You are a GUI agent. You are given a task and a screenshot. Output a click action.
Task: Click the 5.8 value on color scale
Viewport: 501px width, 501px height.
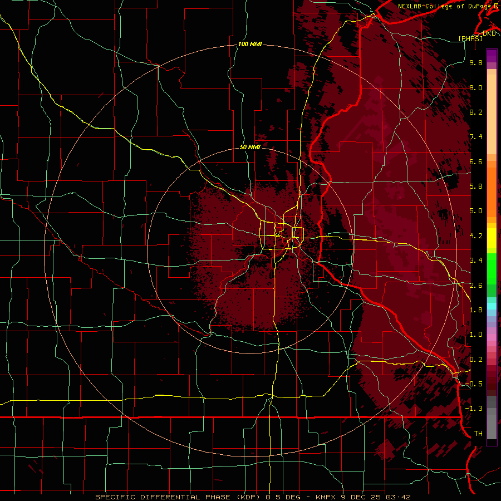pos(476,186)
